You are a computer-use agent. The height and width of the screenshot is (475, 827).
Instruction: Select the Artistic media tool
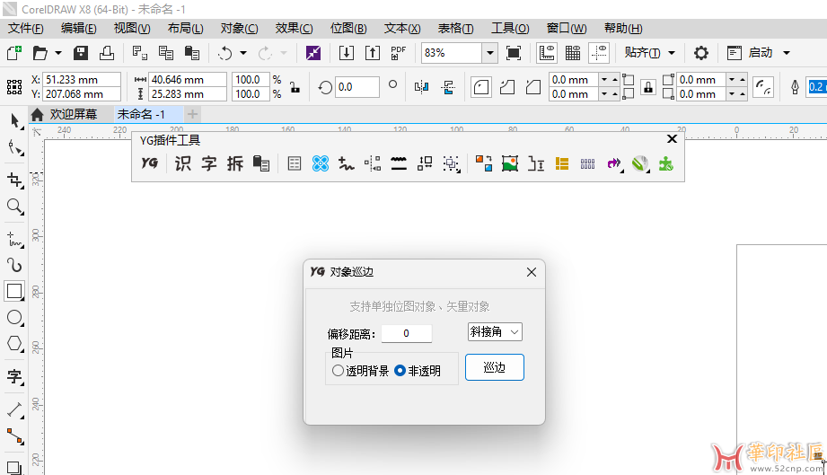(x=14, y=265)
